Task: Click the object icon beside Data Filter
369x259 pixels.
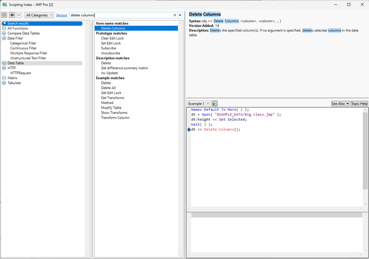Action: pyautogui.click(x=4, y=38)
